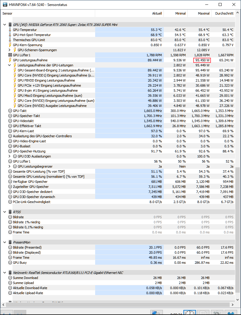
Task: Select the Summe Upload row label
Action: coord(23,283)
